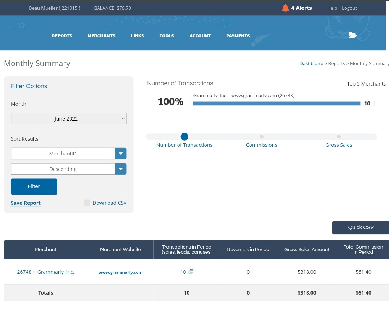Tick the Download CSV checkbox
This screenshot has width=389, height=309.
coord(87,203)
